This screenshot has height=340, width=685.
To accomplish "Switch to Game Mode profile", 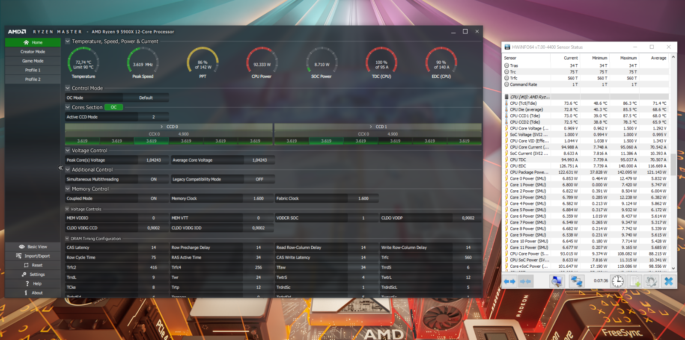I will pos(33,61).
